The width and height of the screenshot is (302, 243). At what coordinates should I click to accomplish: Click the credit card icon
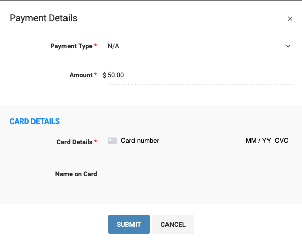click(x=112, y=141)
